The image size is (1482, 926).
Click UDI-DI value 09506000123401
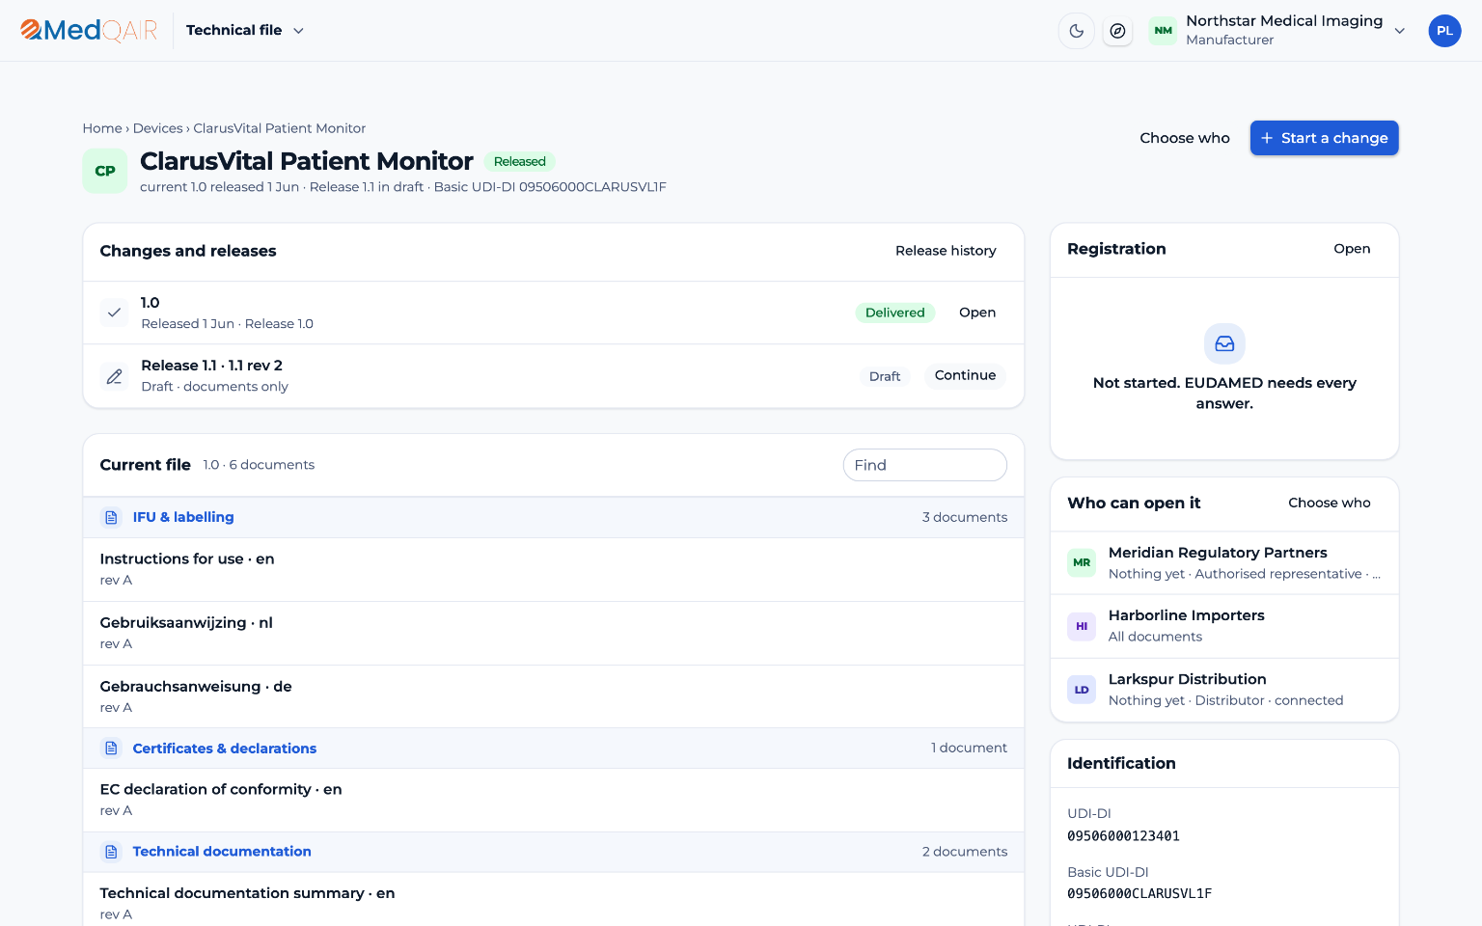pos(1123,836)
